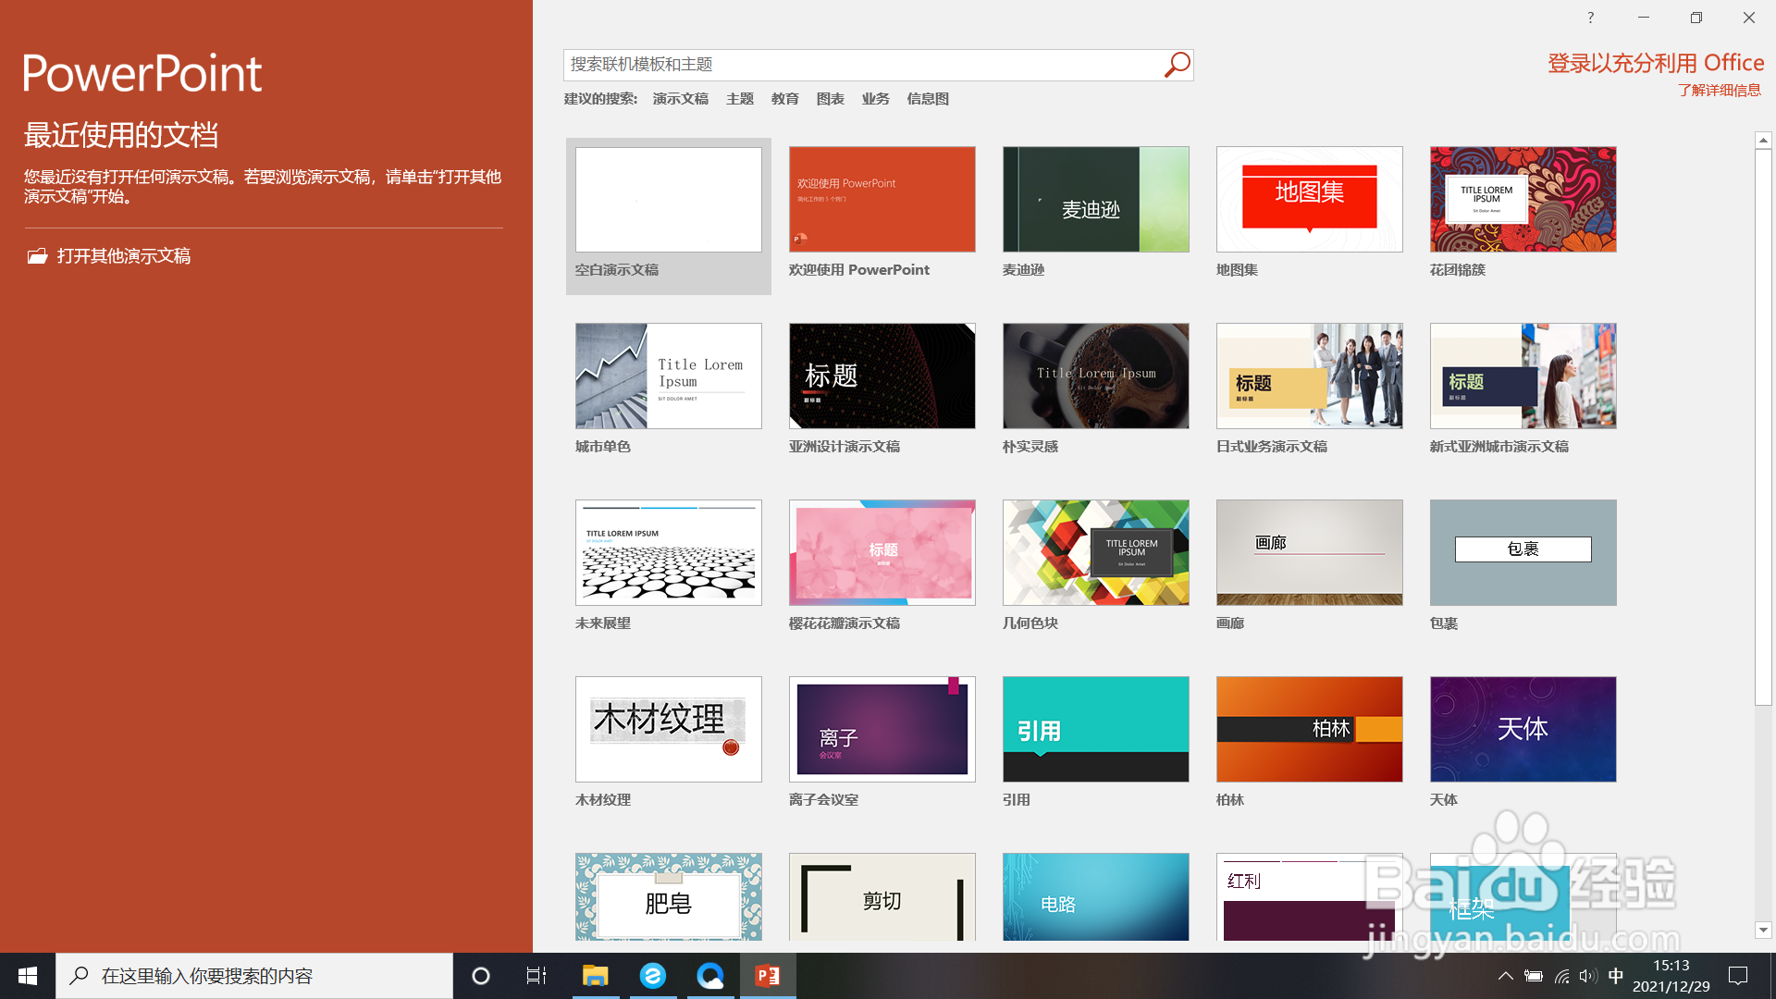This screenshot has width=1776, height=999.
Task: Toggle the 中 input method indicator
Action: tap(1616, 976)
